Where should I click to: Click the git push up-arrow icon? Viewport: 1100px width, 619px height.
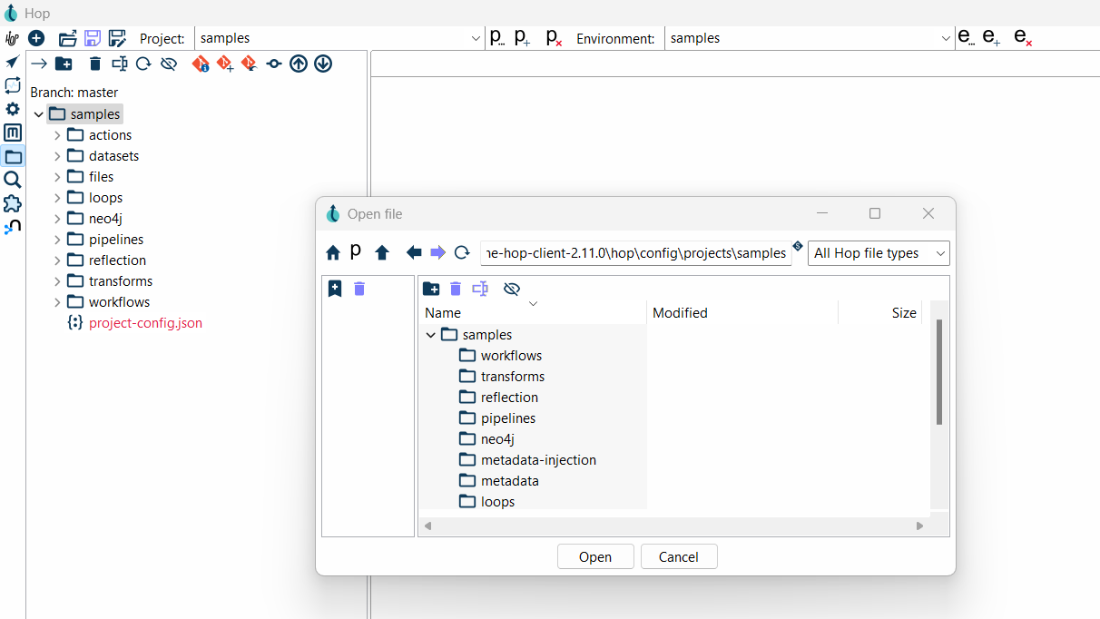[x=299, y=64]
